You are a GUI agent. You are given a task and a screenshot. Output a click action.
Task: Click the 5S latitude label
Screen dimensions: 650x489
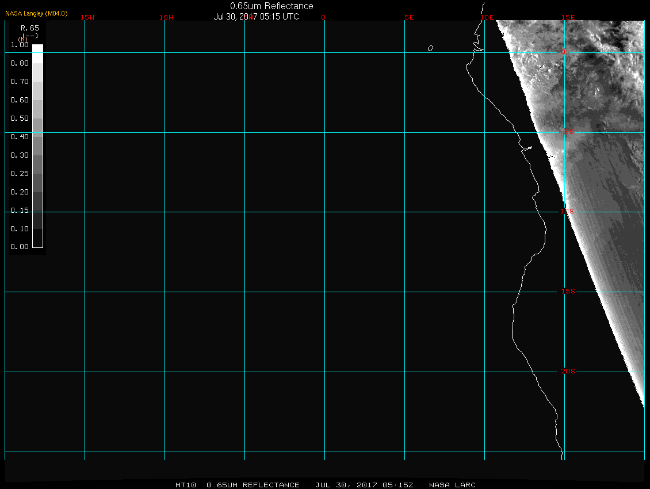(x=568, y=132)
